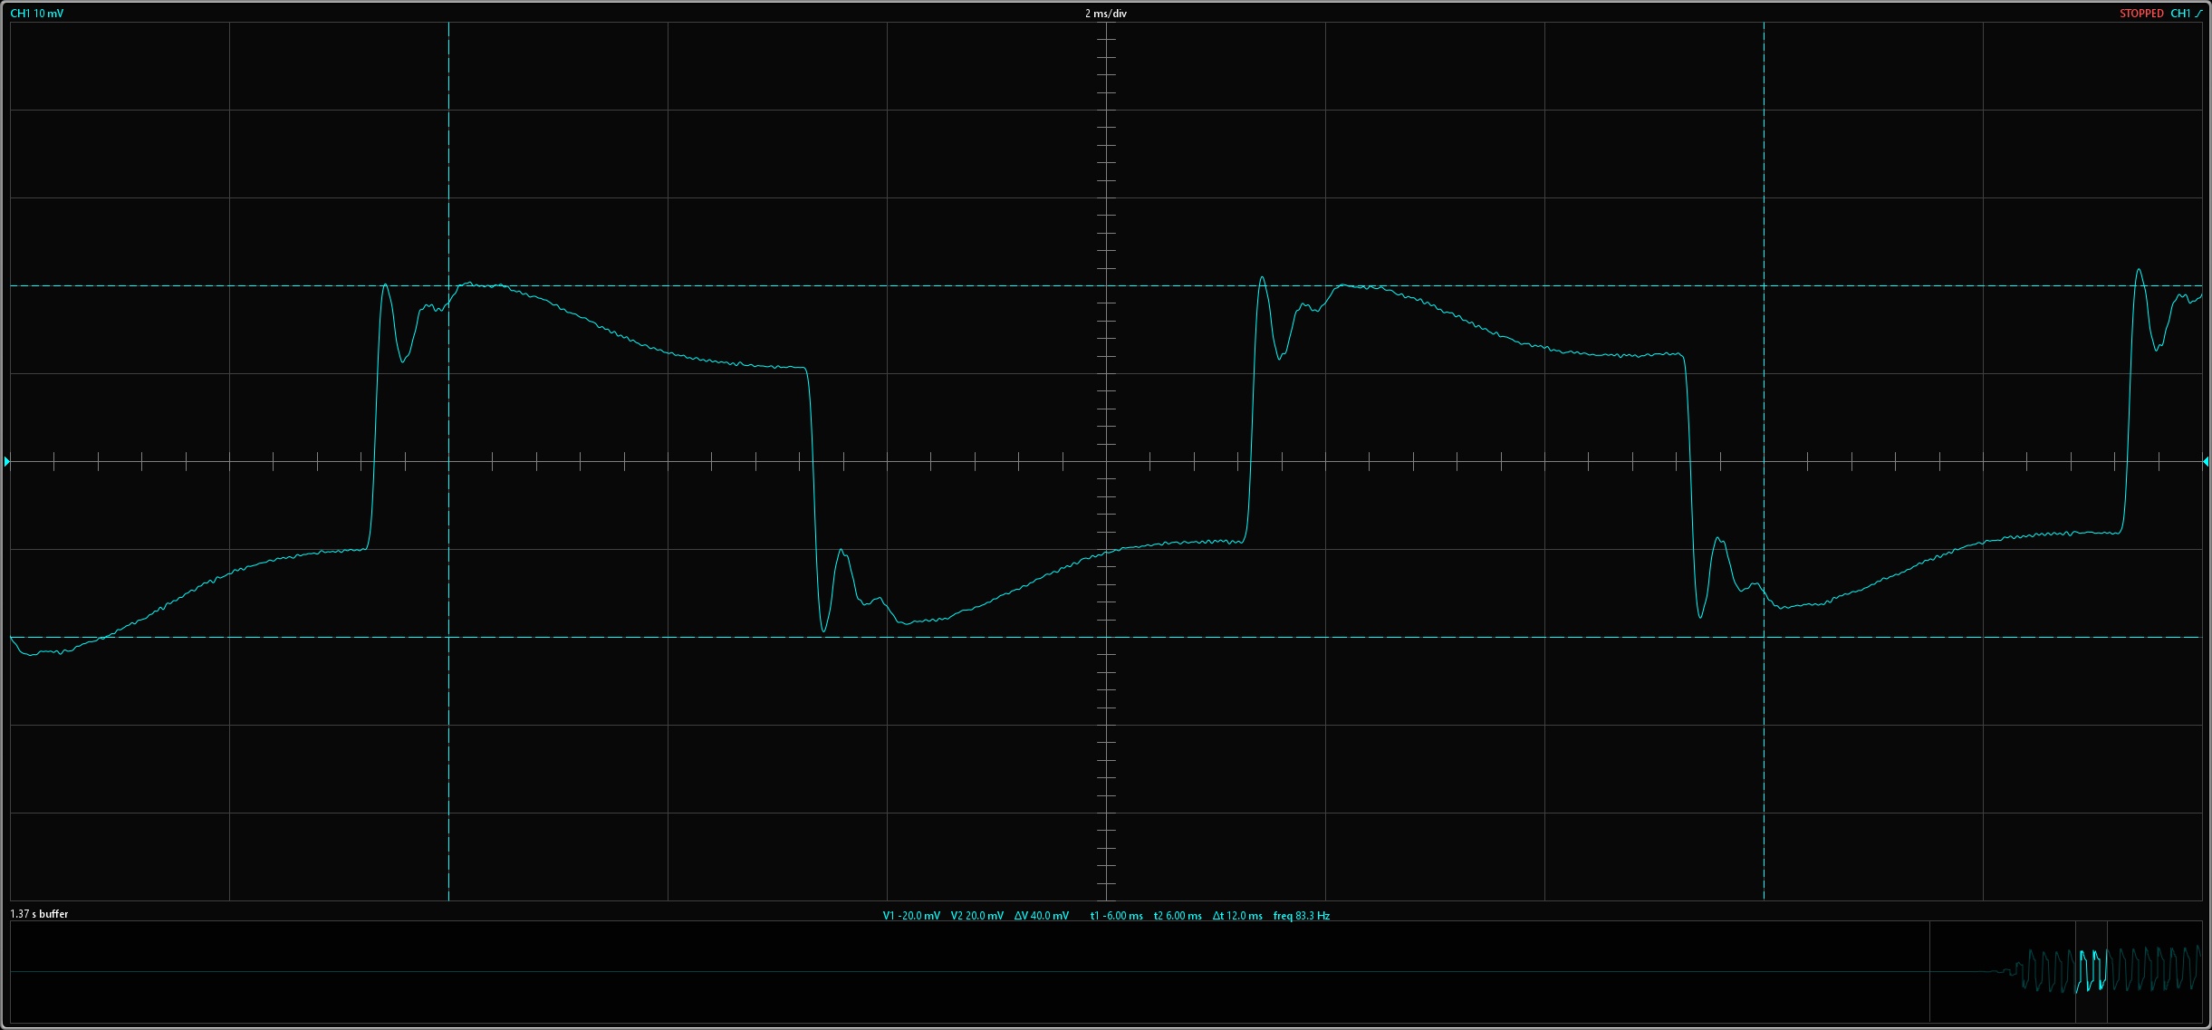Click the ΔV 40.0 mV readout
Image resolution: width=2212 pixels, height=1030 pixels.
(1042, 916)
